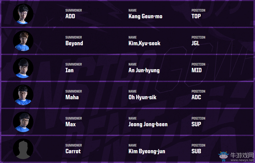
Task: Click Max's player portrait photo
Action: 23,122
